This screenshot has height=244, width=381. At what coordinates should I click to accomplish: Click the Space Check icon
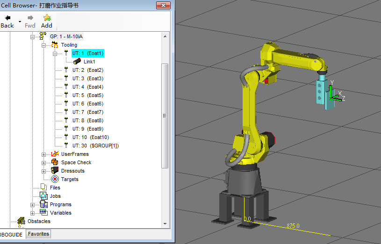pos(55,163)
